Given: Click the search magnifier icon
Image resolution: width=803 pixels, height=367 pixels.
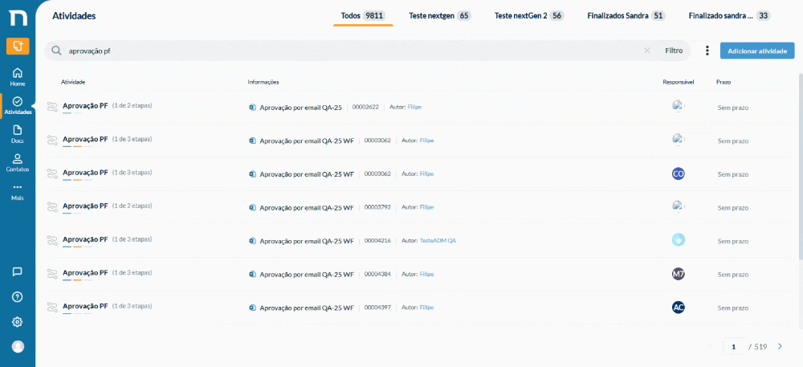Looking at the screenshot, I should 57,51.
